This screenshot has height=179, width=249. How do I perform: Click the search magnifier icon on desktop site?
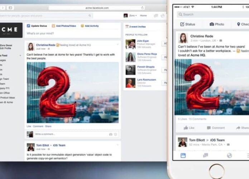(x=90, y=15)
